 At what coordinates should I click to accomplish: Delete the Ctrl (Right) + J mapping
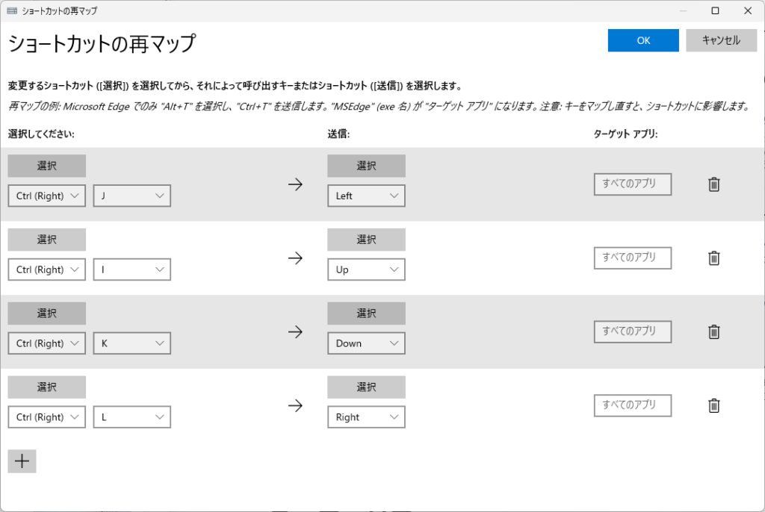(713, 184)
